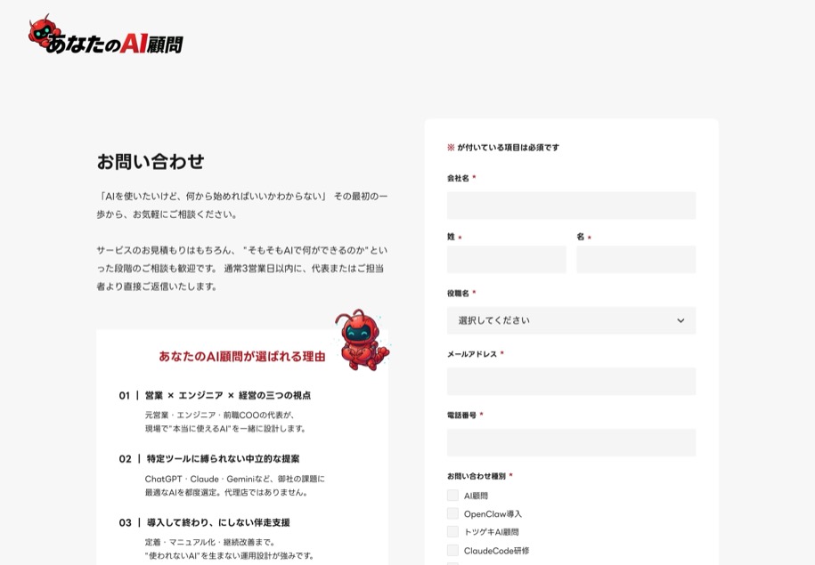Click the 元営業・エンジニア・前職COOの代表が text
The height and width of the screenshot is (565, 815).
220,415
